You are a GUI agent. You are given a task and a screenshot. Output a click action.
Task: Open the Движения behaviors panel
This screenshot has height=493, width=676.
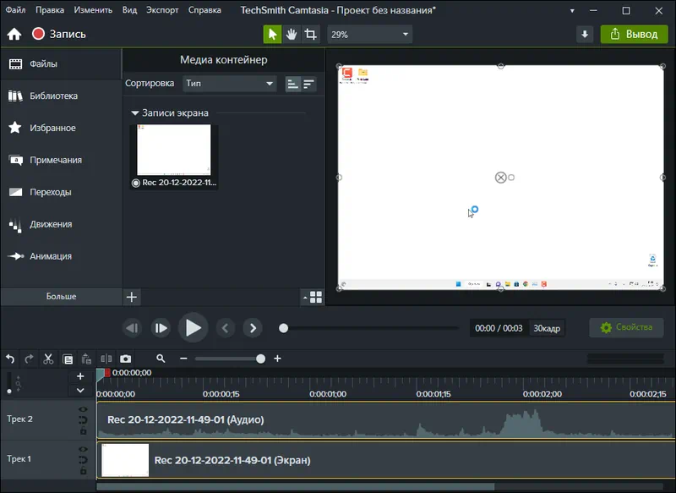[61, 224]
